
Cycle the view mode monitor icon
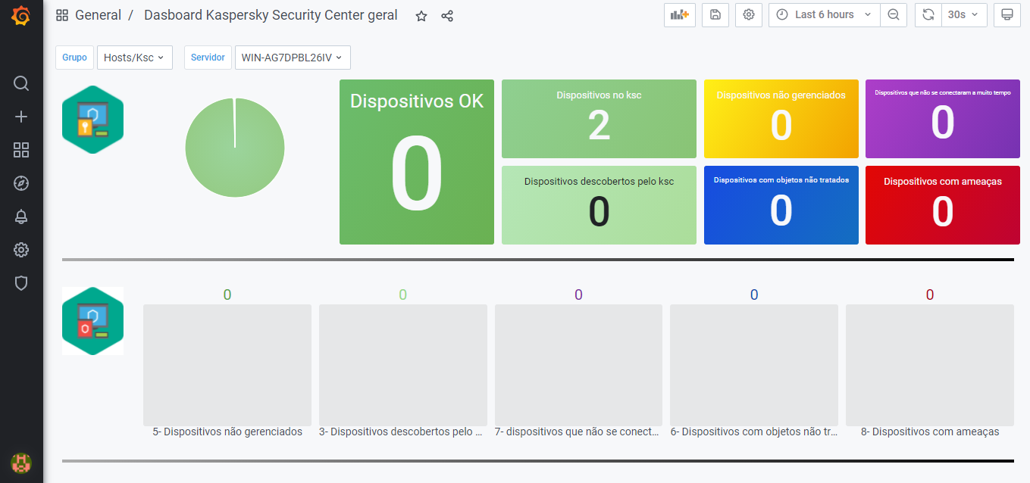click(x=1007, y=15)
